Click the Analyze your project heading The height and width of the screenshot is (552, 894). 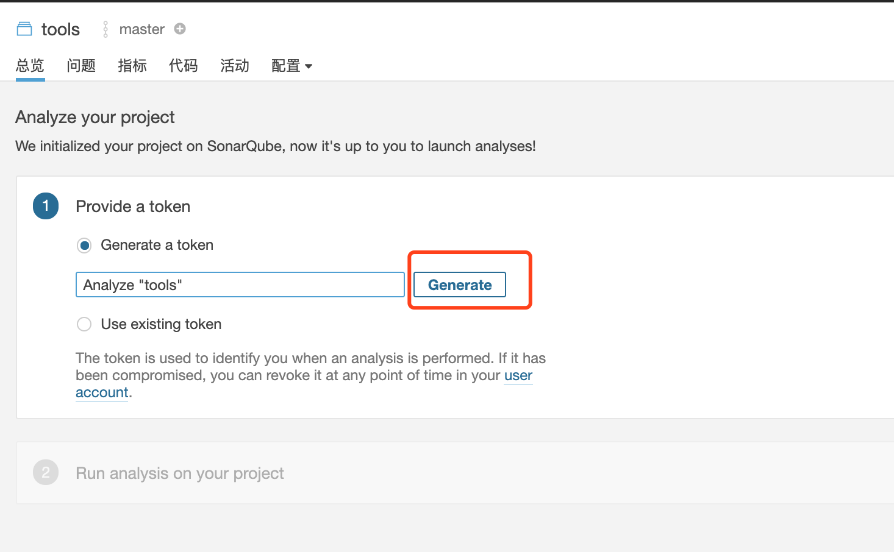[x=95, y=117]
